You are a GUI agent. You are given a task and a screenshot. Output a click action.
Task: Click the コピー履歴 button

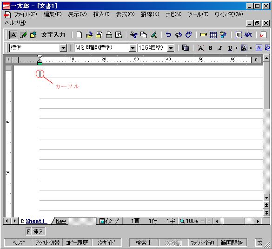tap(77, 243)
